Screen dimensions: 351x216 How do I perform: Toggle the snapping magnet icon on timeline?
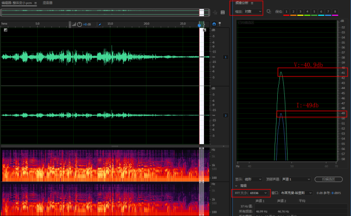tap(214, 24)
